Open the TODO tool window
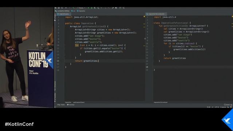The image size is (233, 131). click(61, 105)
